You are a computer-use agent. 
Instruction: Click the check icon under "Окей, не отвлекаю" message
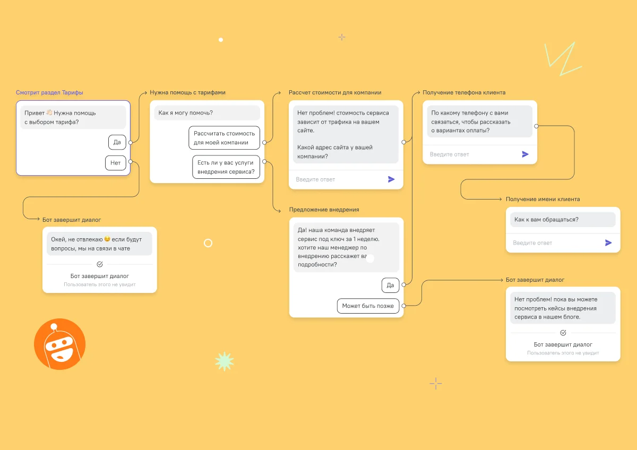[x=100, y=264]
